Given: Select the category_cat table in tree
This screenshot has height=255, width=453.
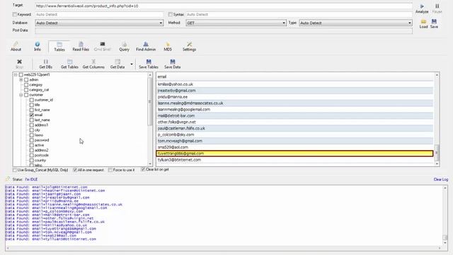Looking at the screenshot, I should (x=39, y=90).
